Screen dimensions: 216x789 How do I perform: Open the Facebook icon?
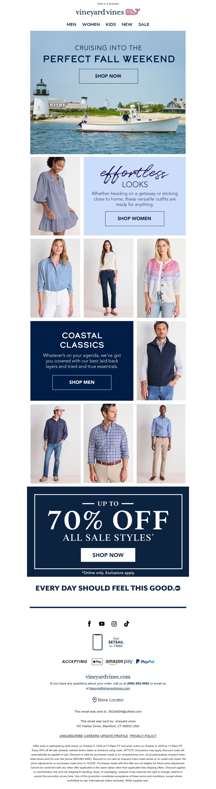89,623
